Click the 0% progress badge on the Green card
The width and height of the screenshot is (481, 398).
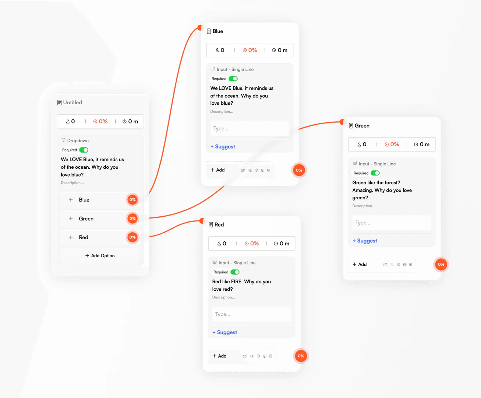(x=441, y=264)
